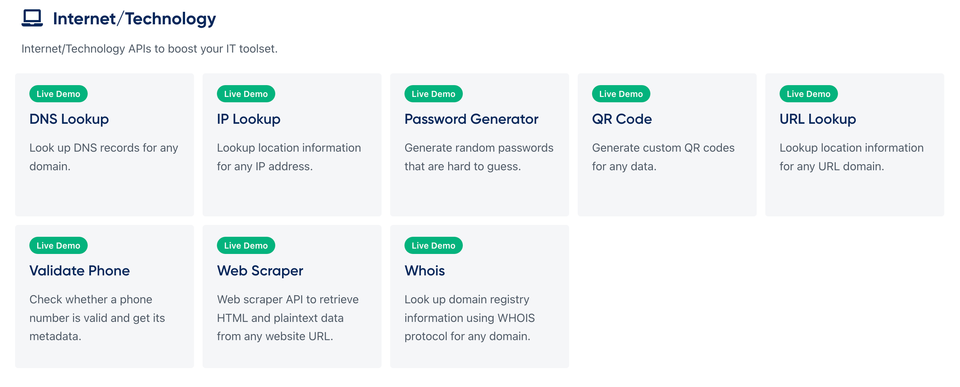Launch the Validate Phone Live Demo
The image size is (960, 387).
click(58, 245)
